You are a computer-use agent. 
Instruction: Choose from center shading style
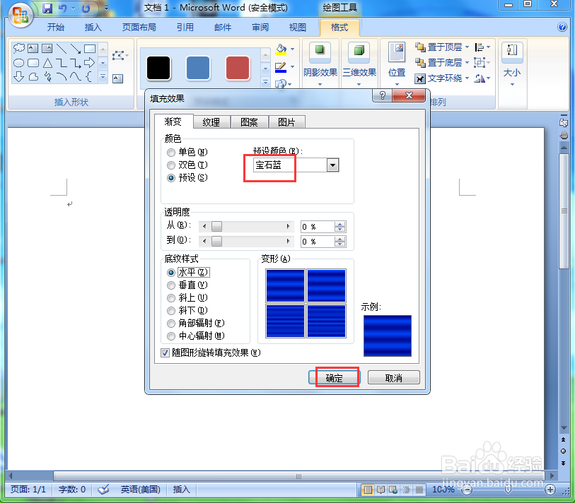pyautogui.click(x=171, y=336)
